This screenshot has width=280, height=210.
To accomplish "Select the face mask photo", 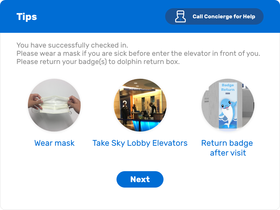I will click(54, 105).
